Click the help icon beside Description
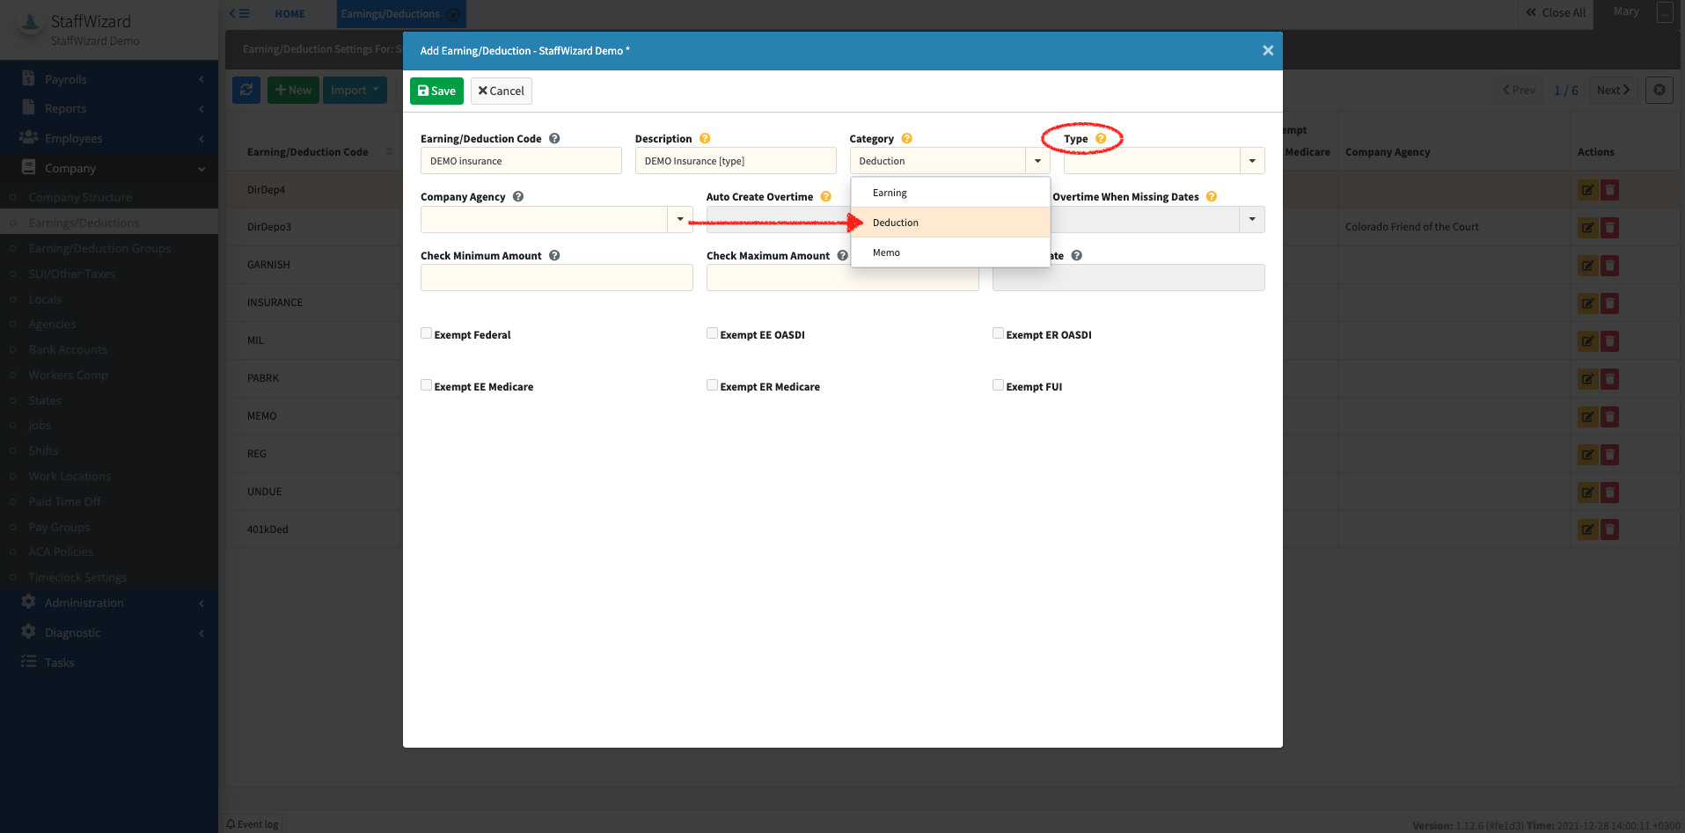Screen dimensions: 1685x833 [x=705, y=139]
